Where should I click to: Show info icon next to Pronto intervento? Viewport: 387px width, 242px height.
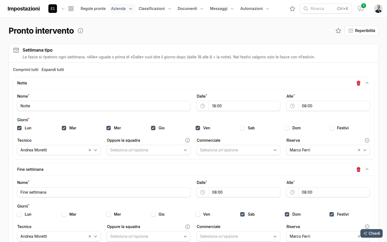(x=80, y=31)
